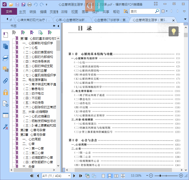Switch to 心率-心血管病防治新 document tab
189x180 pixels.
click(71, 20)
